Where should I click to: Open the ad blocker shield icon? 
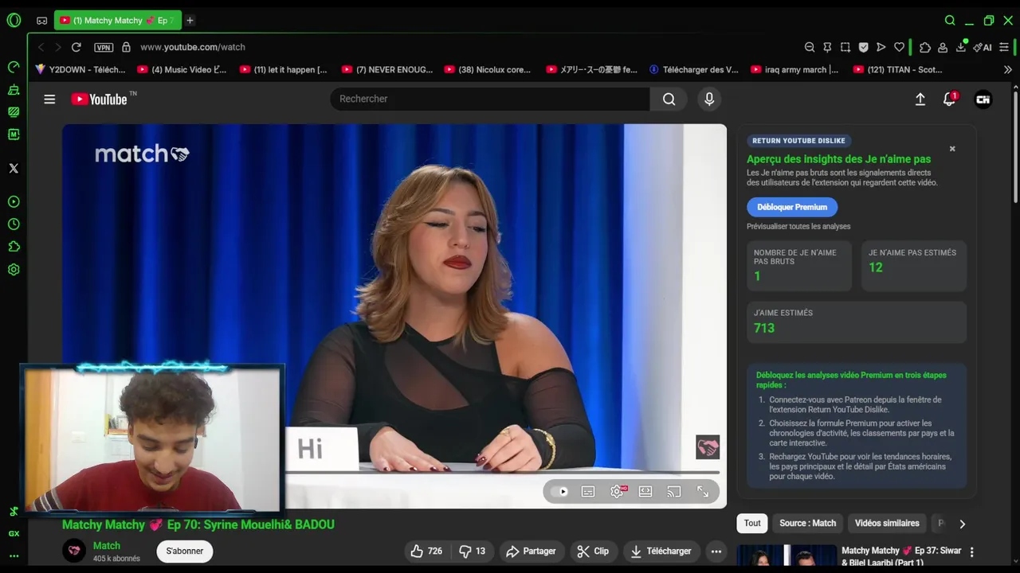click(x=863, y=48)
